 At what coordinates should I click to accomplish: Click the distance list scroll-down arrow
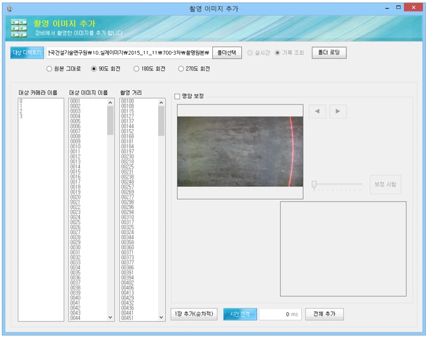(161, 317)
